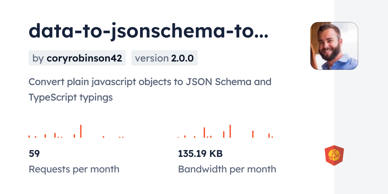The width and height of the screenshot is (388, 194).
Task: Click the word "version" in version badge
Action: pos(152,58)
